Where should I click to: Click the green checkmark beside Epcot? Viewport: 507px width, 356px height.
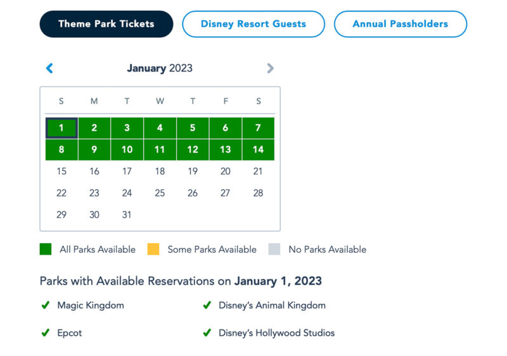[46, 333]
